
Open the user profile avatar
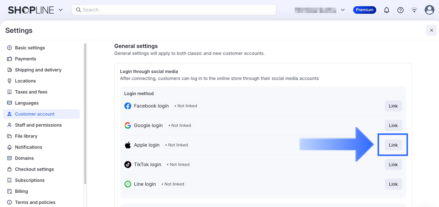pos(429,10)
